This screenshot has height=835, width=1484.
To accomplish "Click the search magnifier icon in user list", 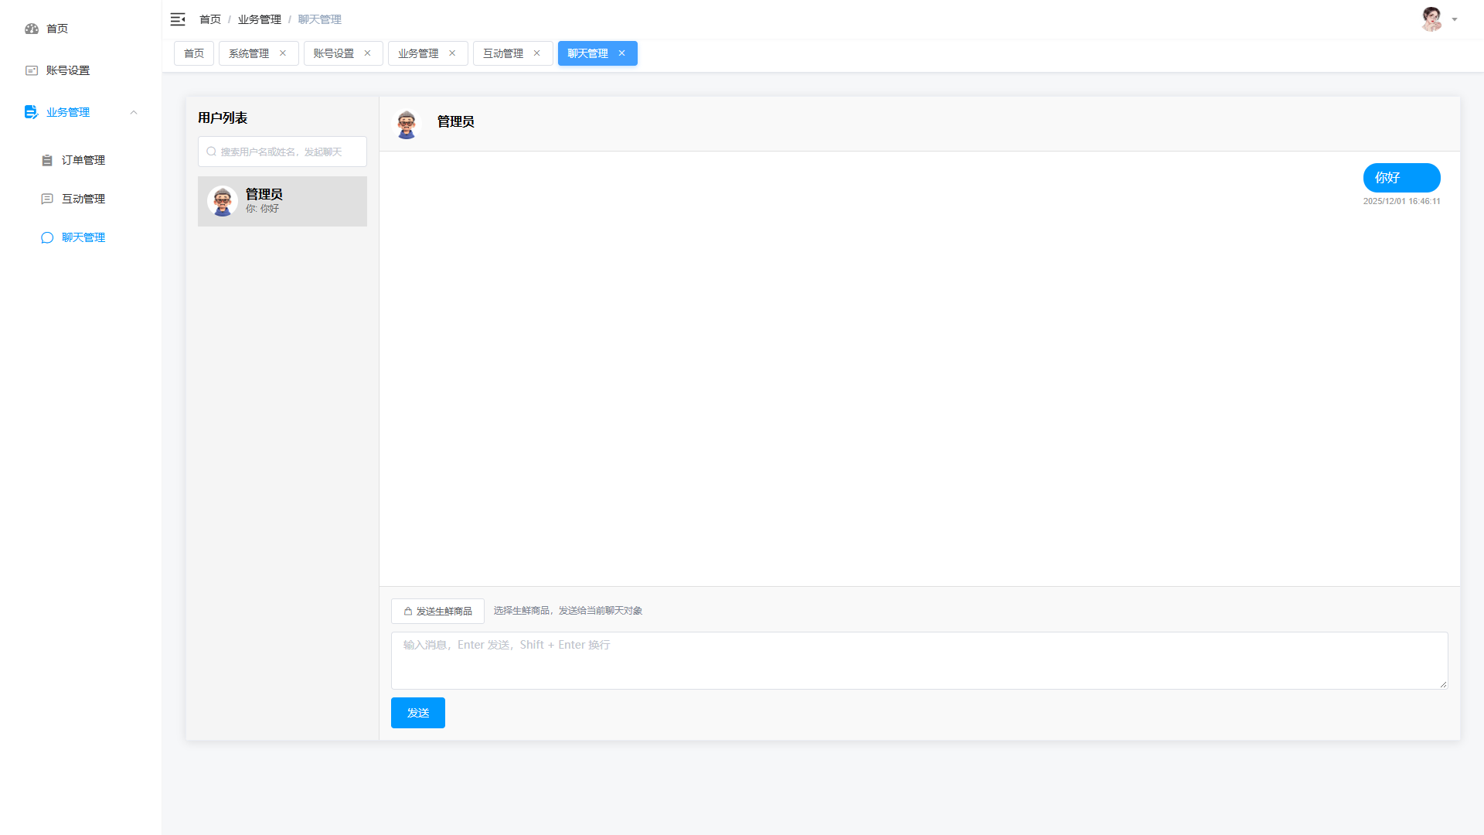I will coord(211,152).
